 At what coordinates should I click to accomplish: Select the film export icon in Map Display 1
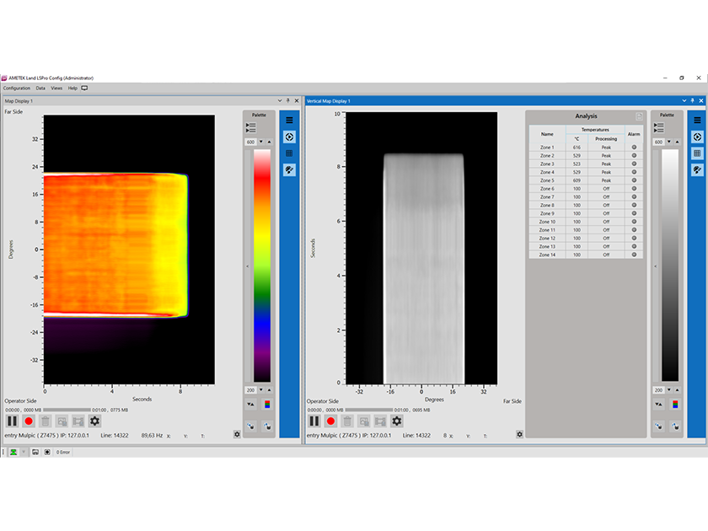pyautogui.click(x=78, y=421)
